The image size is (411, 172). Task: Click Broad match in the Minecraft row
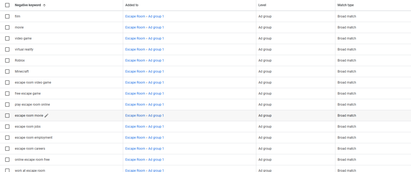[347, 71]
